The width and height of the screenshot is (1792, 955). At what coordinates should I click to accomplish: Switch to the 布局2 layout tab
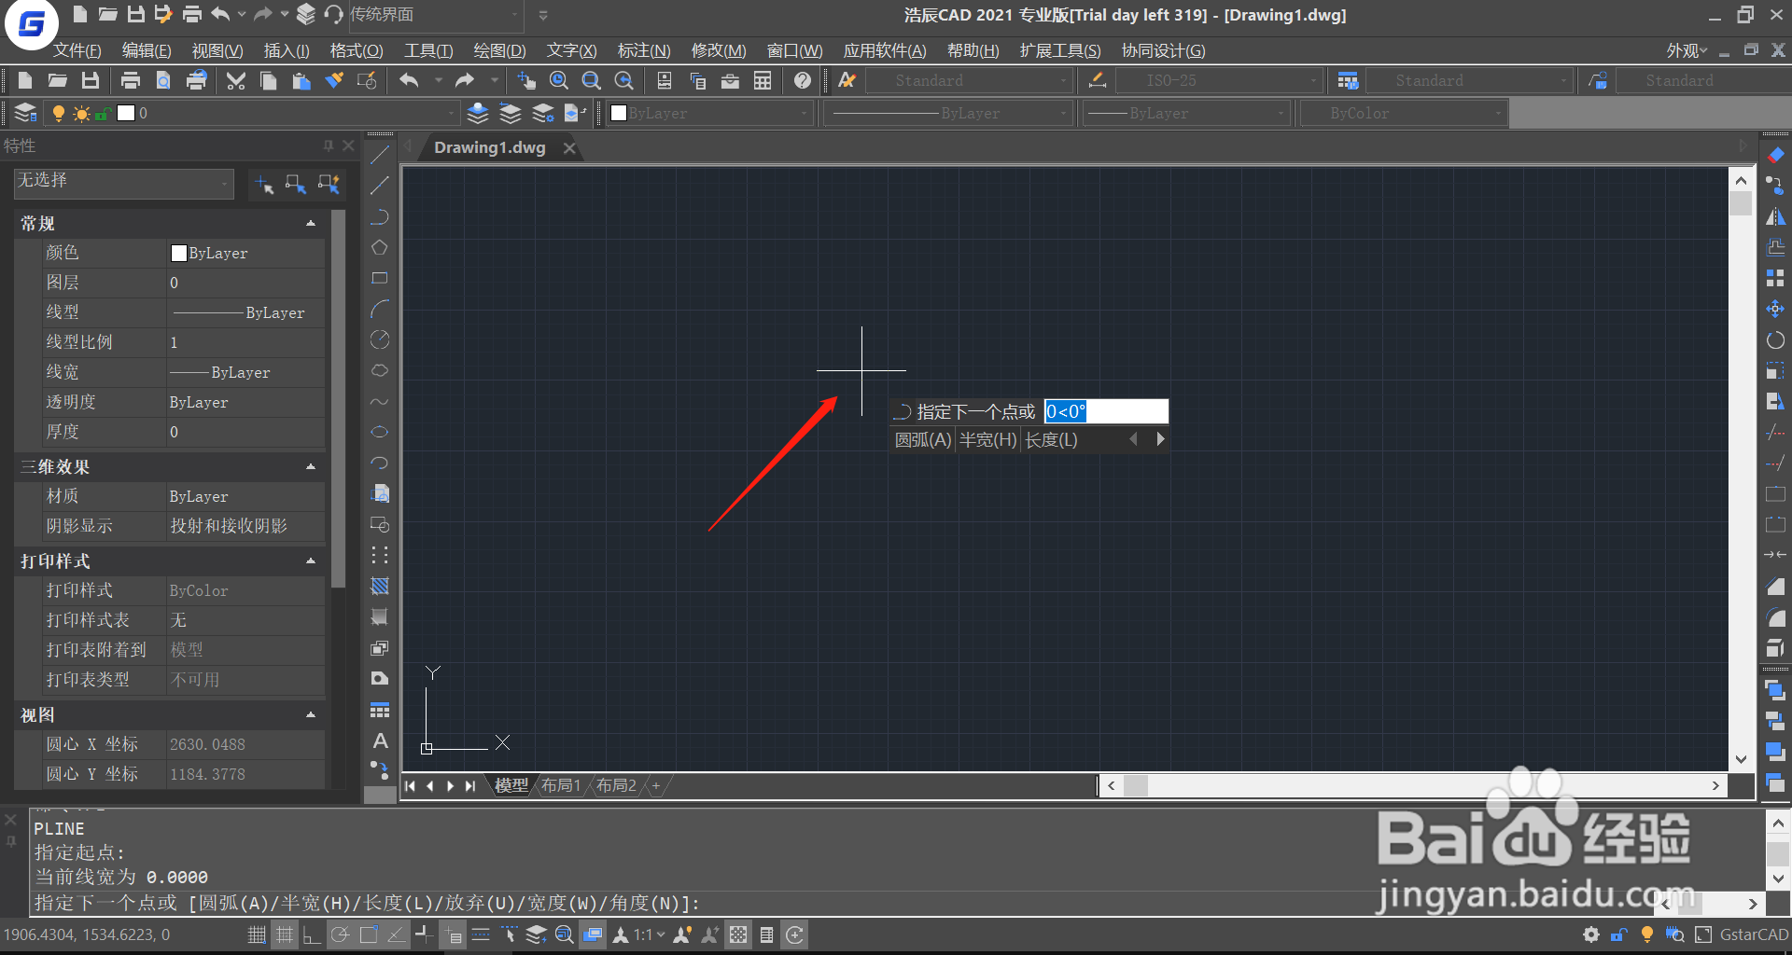coord(616,785)
